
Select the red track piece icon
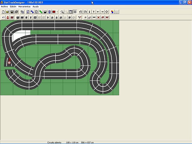[x=54, y=12]
